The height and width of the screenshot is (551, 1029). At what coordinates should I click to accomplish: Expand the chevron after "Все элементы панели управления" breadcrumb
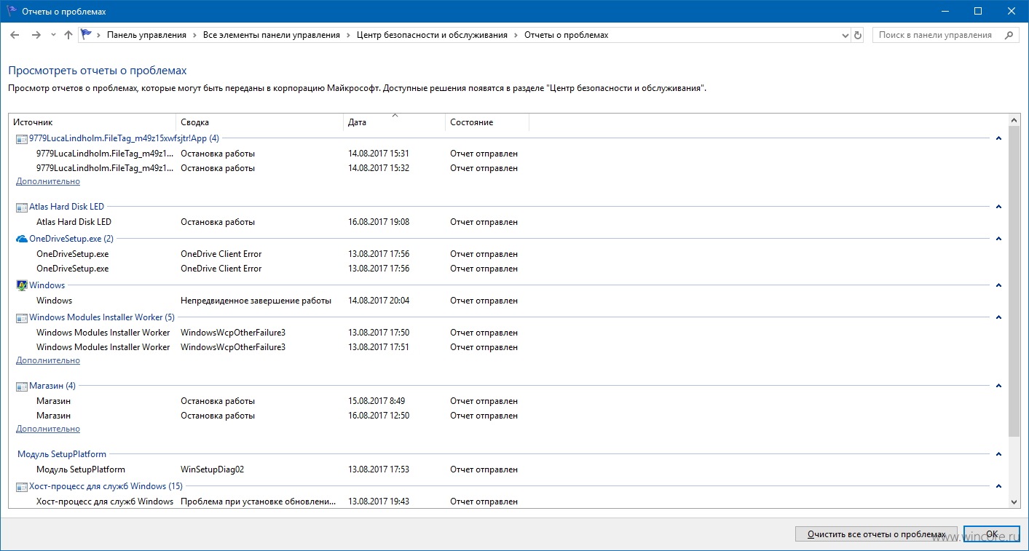[x=348, y=35]
